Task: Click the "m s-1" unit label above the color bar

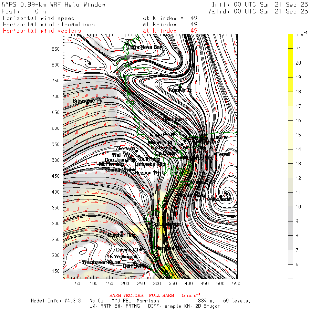Action: (301, 34)
